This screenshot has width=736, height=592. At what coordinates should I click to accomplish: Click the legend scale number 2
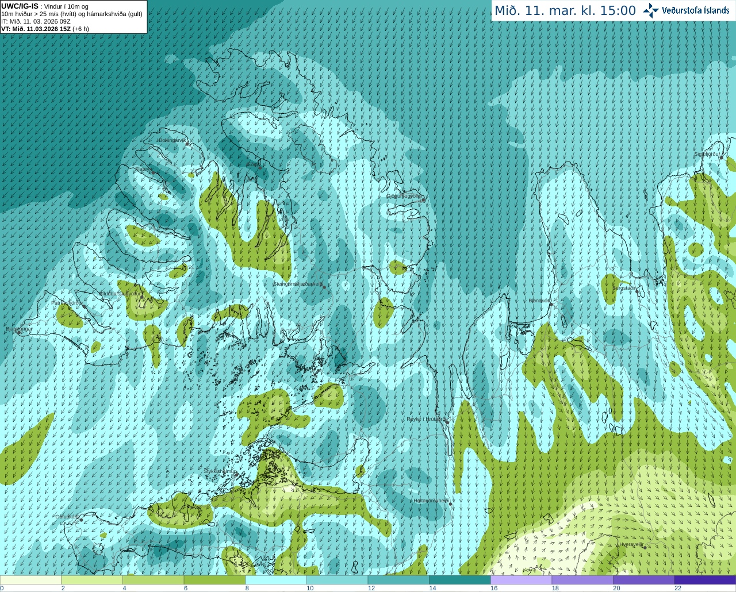63,588
